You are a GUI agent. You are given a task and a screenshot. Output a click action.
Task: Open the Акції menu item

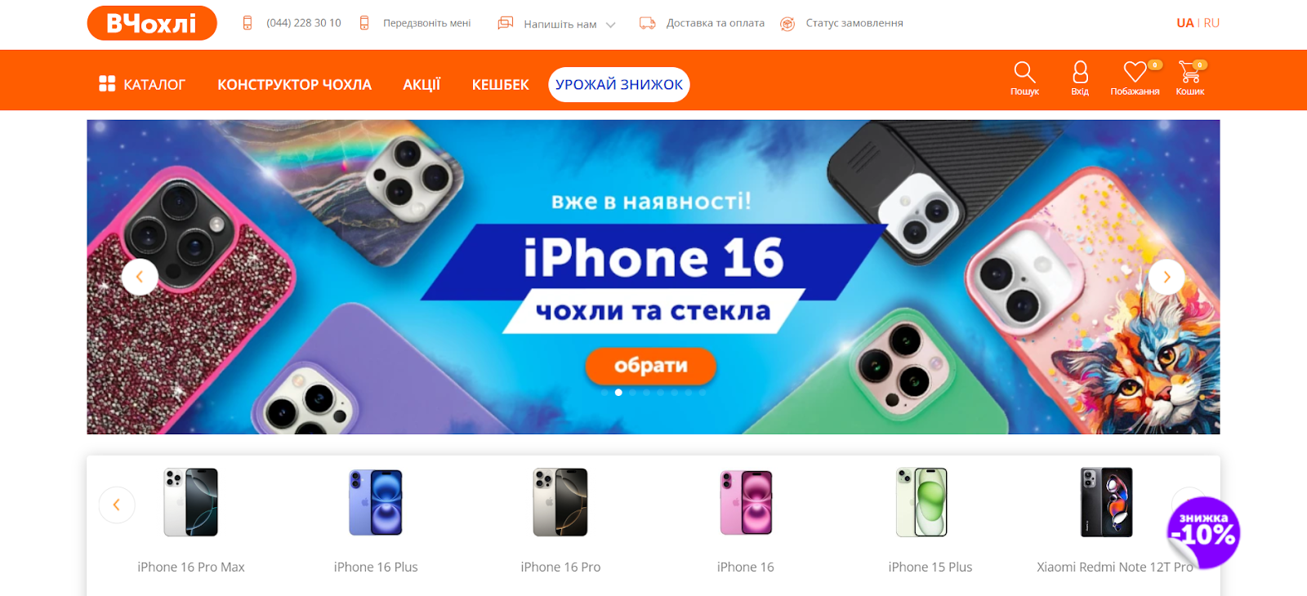422,84
